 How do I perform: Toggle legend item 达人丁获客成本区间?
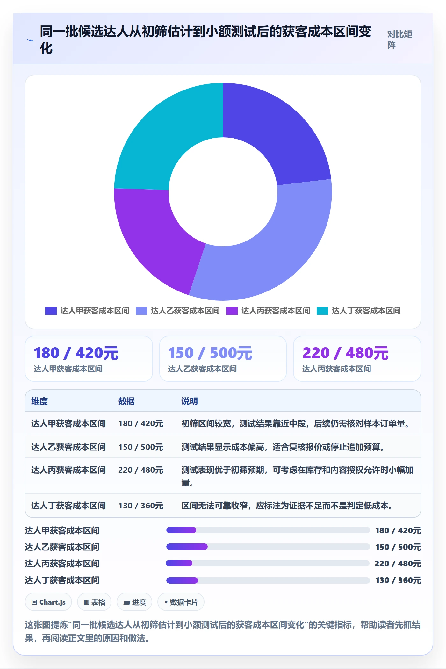(358, 311)
